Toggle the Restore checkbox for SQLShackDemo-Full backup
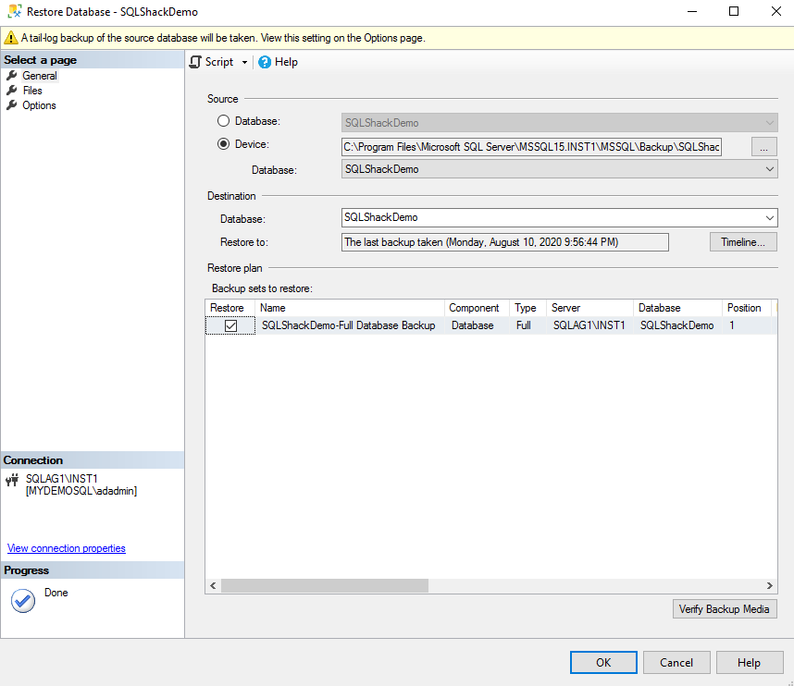794x686 pixels. coord(230,325)
